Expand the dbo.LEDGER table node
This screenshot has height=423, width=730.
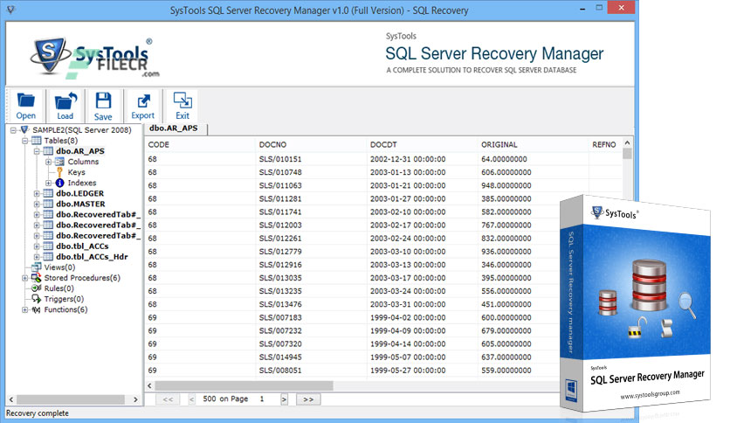[37, 193]
